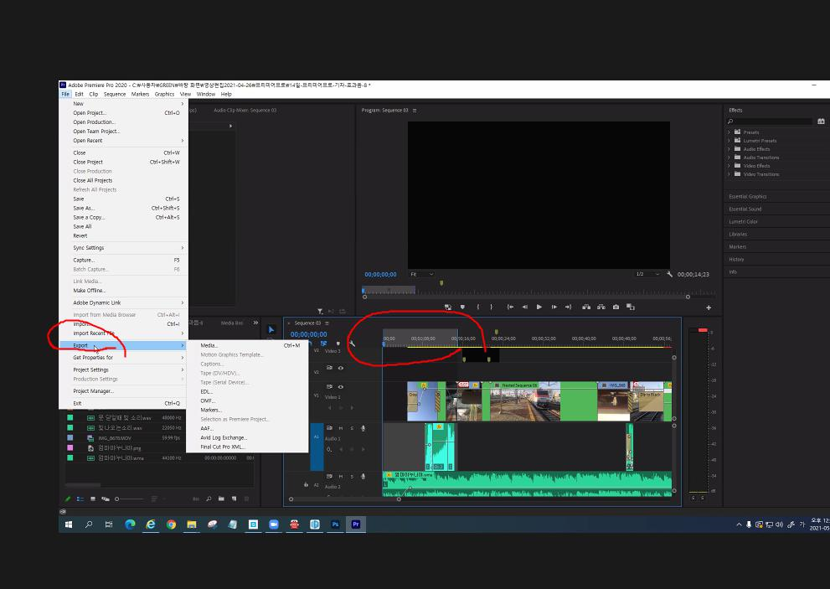Image resolution: width=830 pixels, height=589 pixels.
Task: Click the Effects search field
Action: [x=773, y=121]
